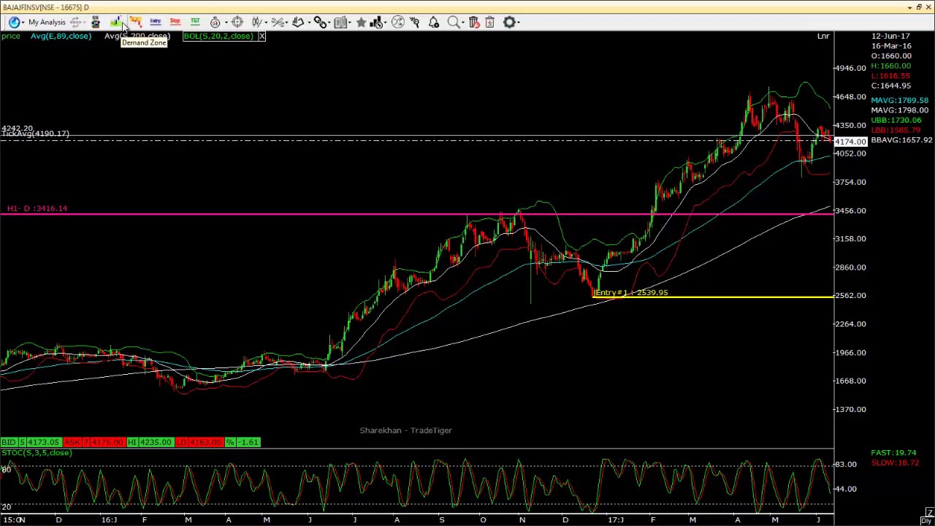Select the Entry marker tool
This screenshot has width=935, height=526.
(155, 22)
